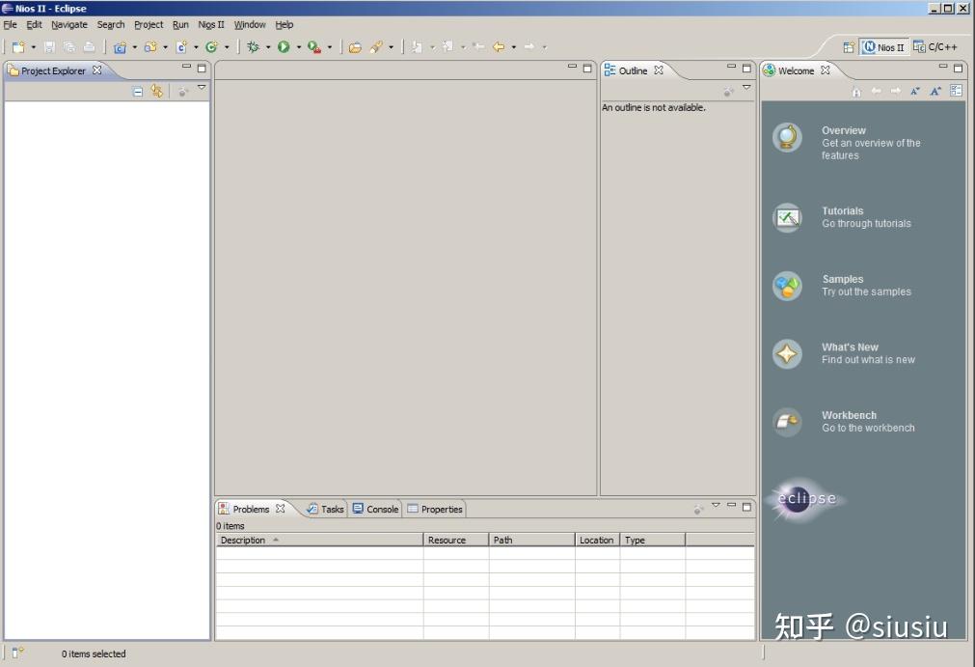Open the Back navigation history dropdown
975x667 pixels.
tap(514, 47)
